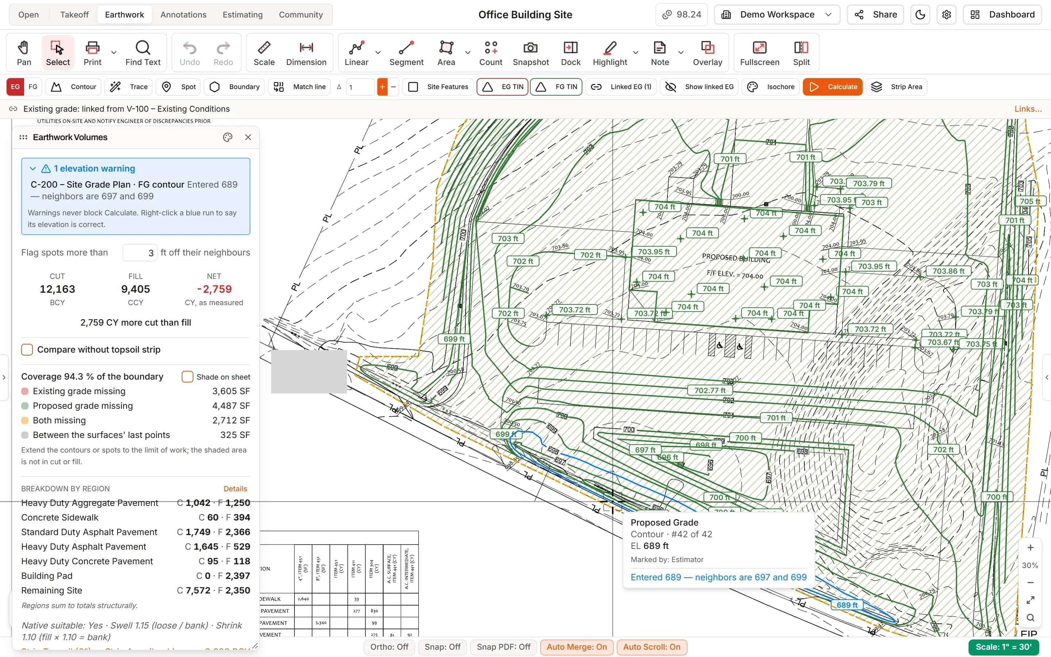Viewport: 1051px width, 657px height.
Task: Toggle dark mode moon icon
Action: pyautogui.click(x=920, y=15)
